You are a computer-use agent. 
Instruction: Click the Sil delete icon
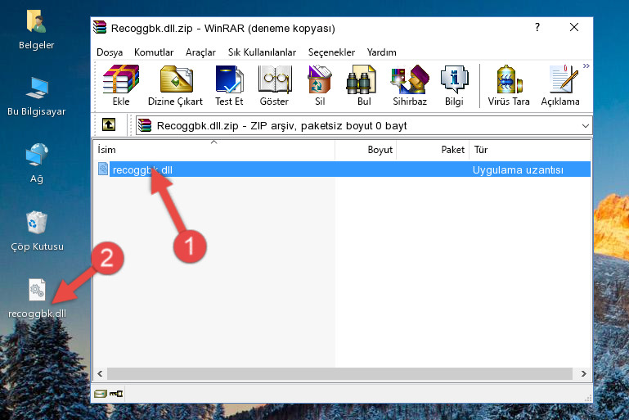tap(320, 85)
